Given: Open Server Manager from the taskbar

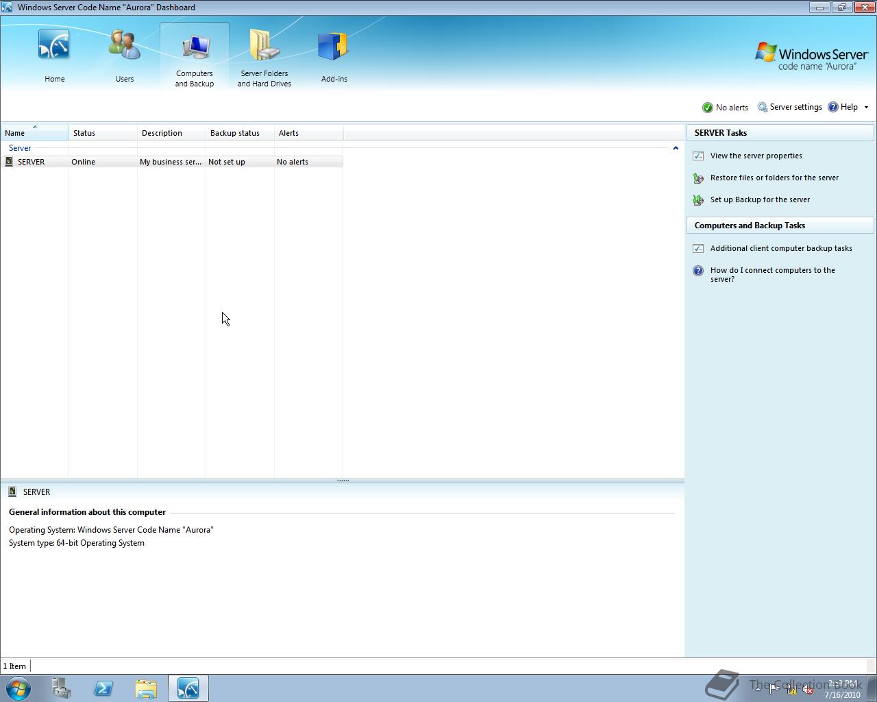Looking at the screenshot, I should pos(62,688).
